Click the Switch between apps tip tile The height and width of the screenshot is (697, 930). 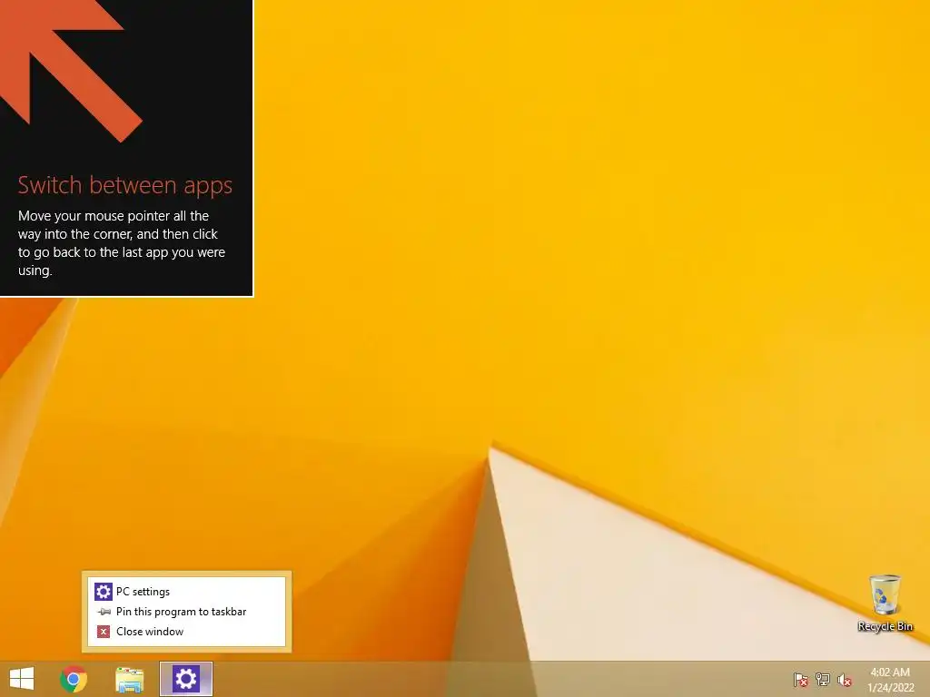[126, 148]
